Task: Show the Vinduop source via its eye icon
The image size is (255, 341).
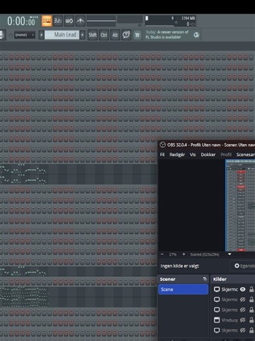Action: [243, 320]
